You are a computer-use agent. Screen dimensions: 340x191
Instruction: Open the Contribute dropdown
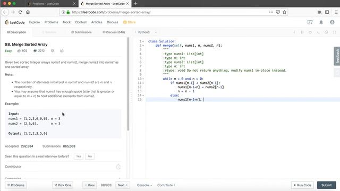pyautogui.click(x=166, y=185)
